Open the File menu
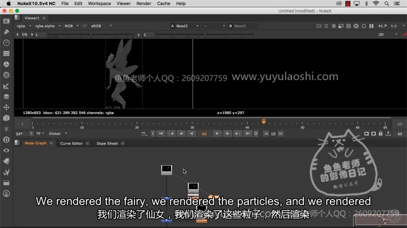Screen dimensions: 407x228 [65, 4]
